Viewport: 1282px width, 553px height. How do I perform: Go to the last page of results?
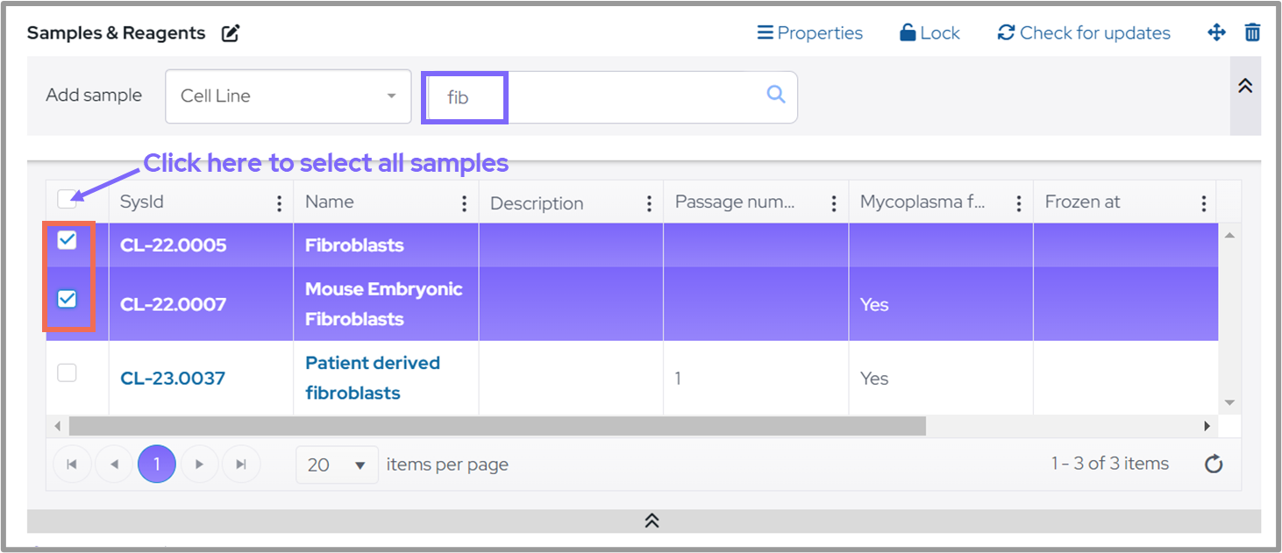pos(241,464)
